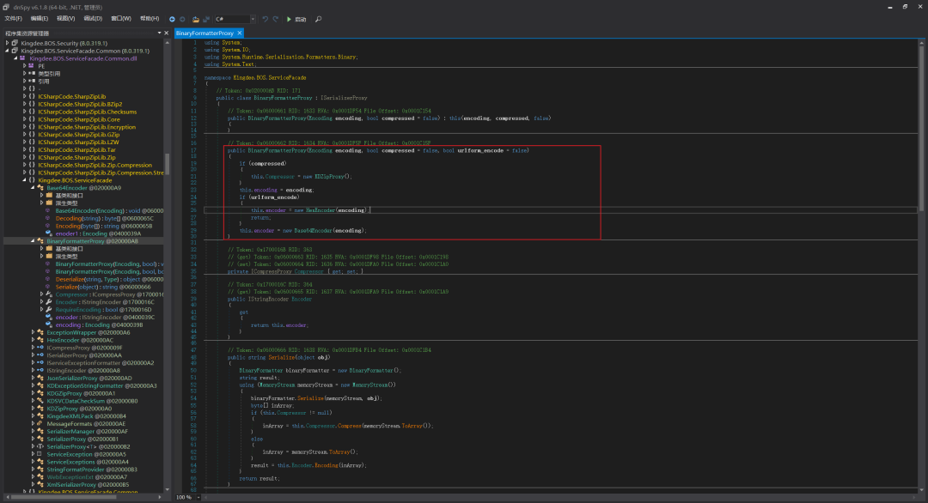
Task: Switch to the BinaryFormatterProxy tab
Action: point(205,33)
